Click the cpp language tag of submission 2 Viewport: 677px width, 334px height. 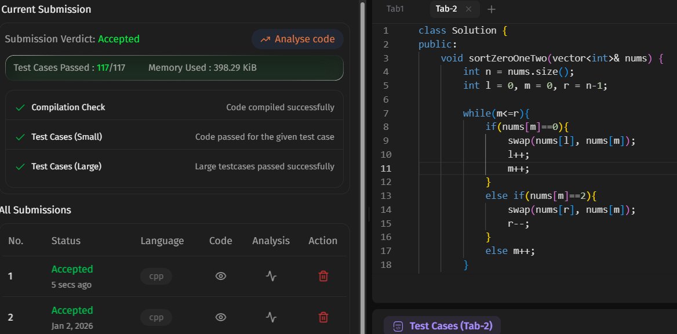(156, 318)
